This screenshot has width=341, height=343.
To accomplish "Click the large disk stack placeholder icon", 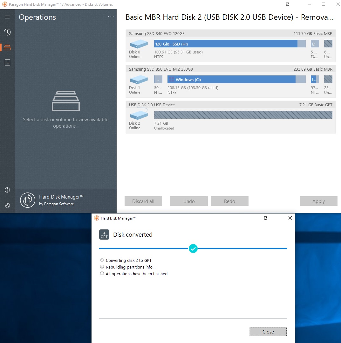I will click(x=66, y=101).
